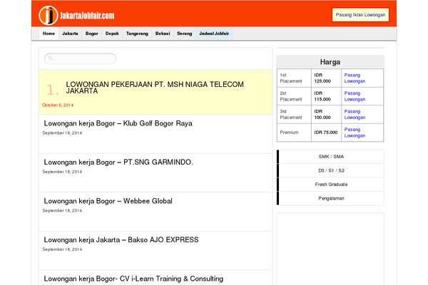This screenshot has width=428, height=285.
Task: Click the Premium label cell
Action: click(294, 133)
